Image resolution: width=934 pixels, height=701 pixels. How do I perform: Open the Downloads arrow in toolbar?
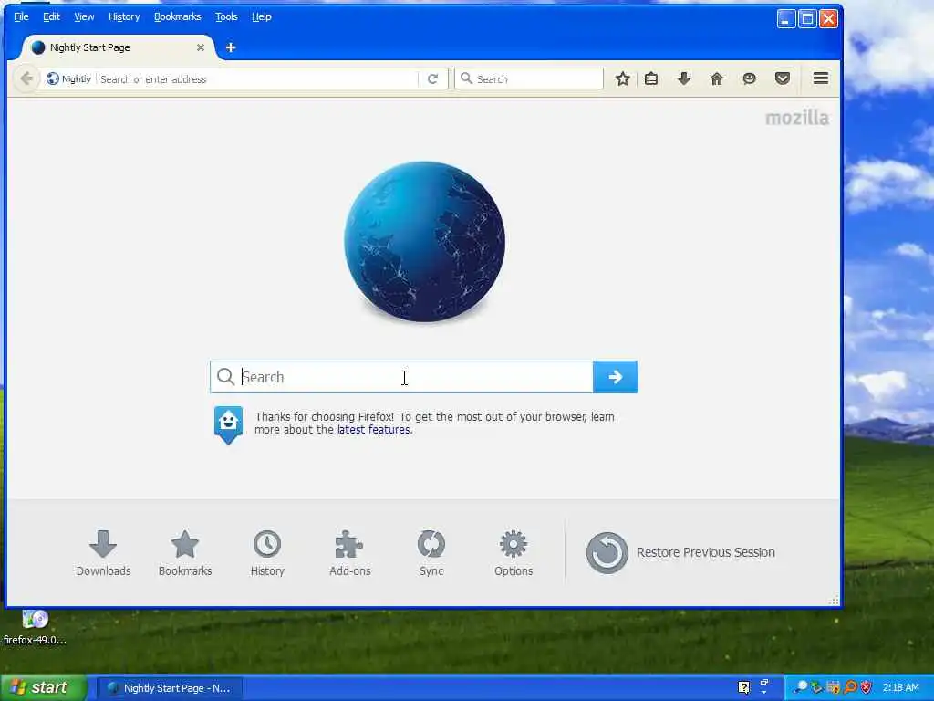point(684,78)
